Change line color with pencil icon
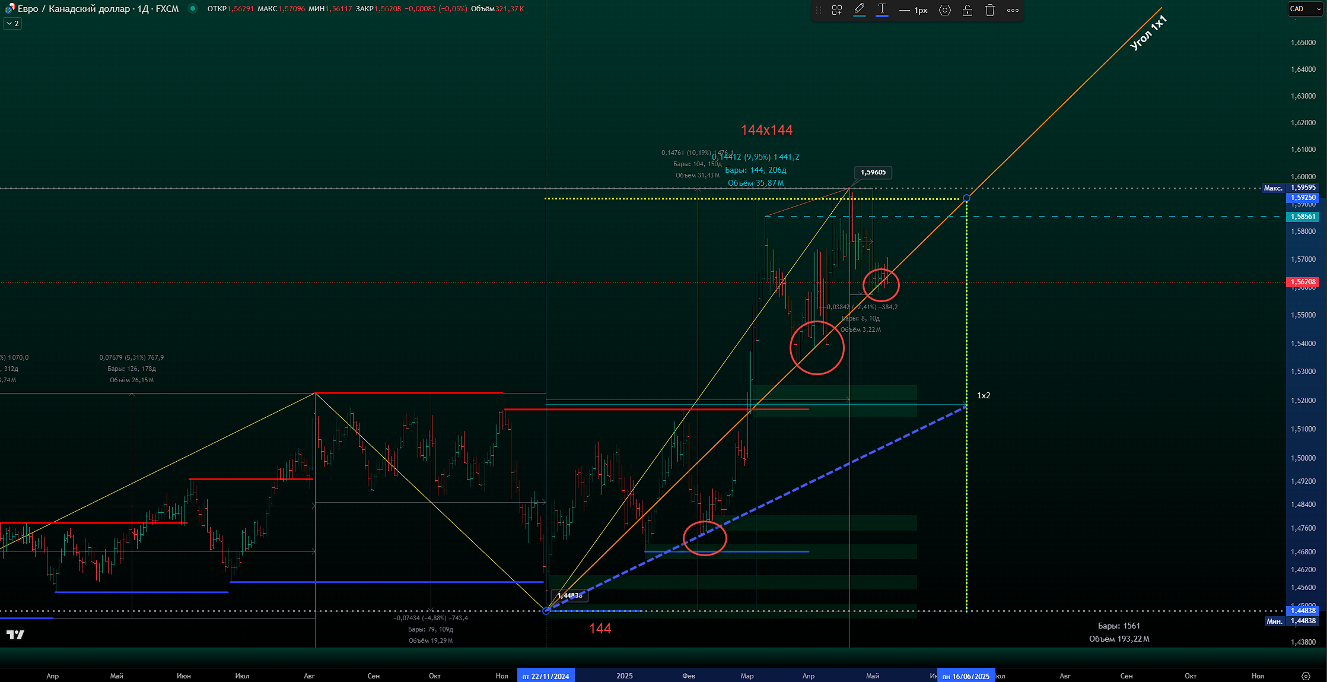 [859, 9]
